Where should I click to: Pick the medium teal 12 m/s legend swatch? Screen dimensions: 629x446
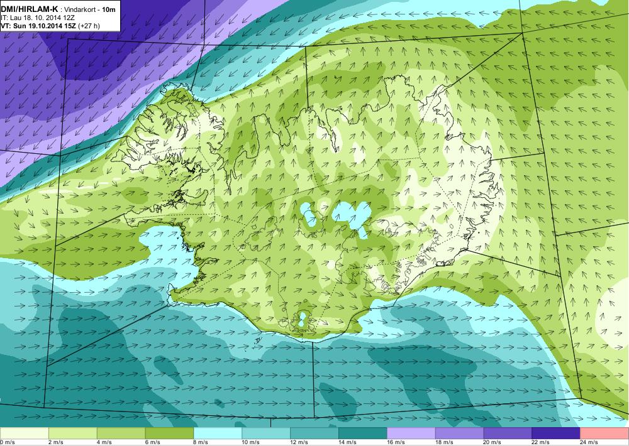tap(314, 433)
